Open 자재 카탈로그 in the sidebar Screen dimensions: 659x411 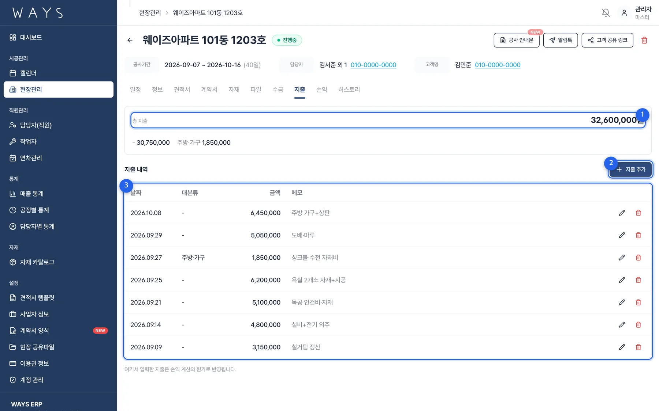click(x=59, y=262)
